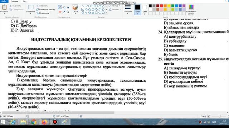Choose the rounded rectangle shape
This screenshot has height=128, width=229.
tap(96, 6)
